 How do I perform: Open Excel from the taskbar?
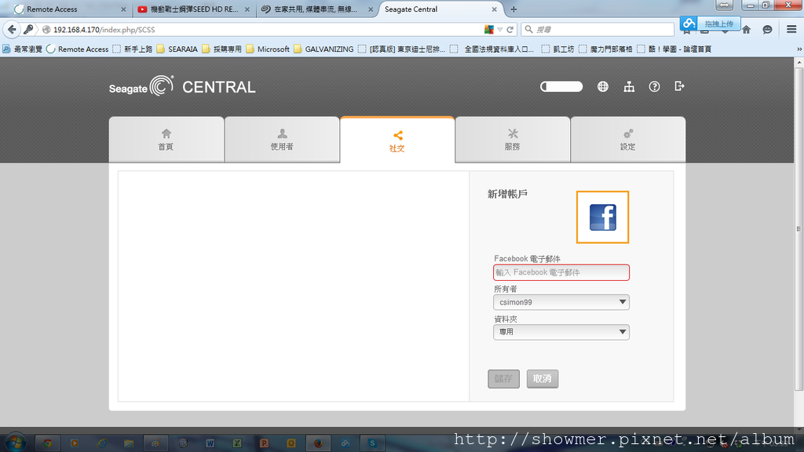click(x=237, y=443)
